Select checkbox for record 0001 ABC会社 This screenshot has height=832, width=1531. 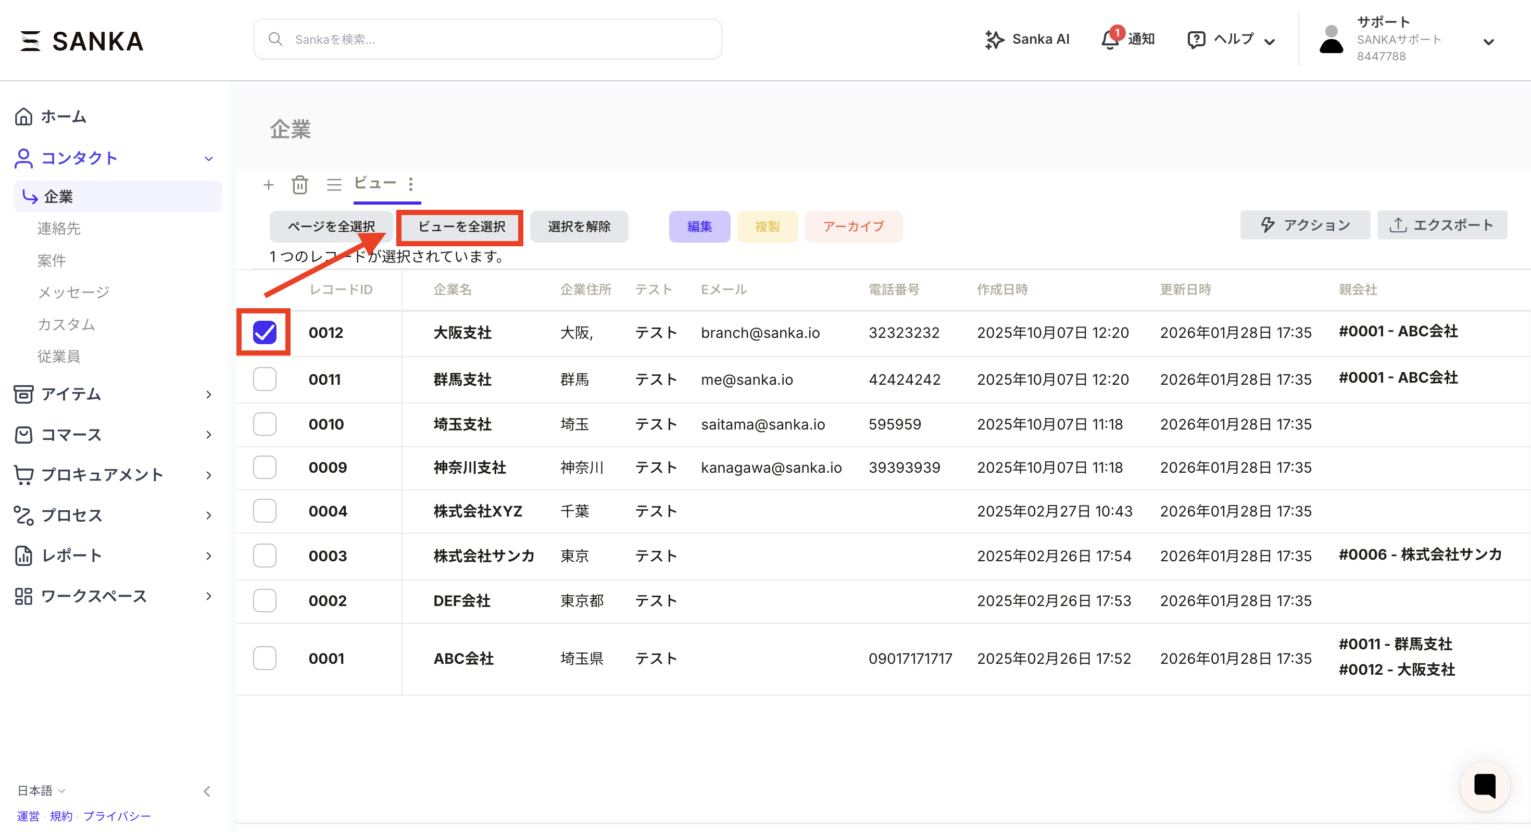tap(265, 659)
